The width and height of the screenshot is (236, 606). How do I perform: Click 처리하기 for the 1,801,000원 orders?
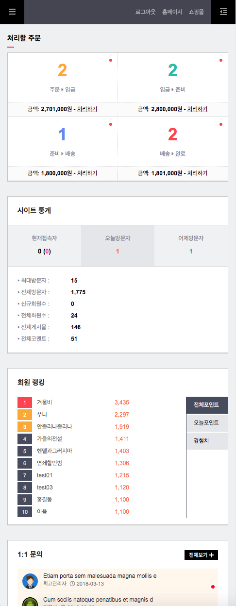point(197,173)
